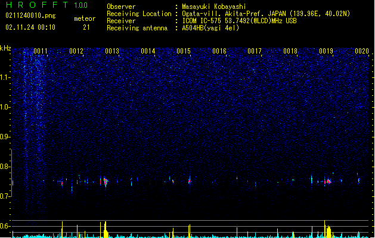Click the Observer name Masayuki Kobayashi
This screenshot has height=238, width=375.
(214, 7)
